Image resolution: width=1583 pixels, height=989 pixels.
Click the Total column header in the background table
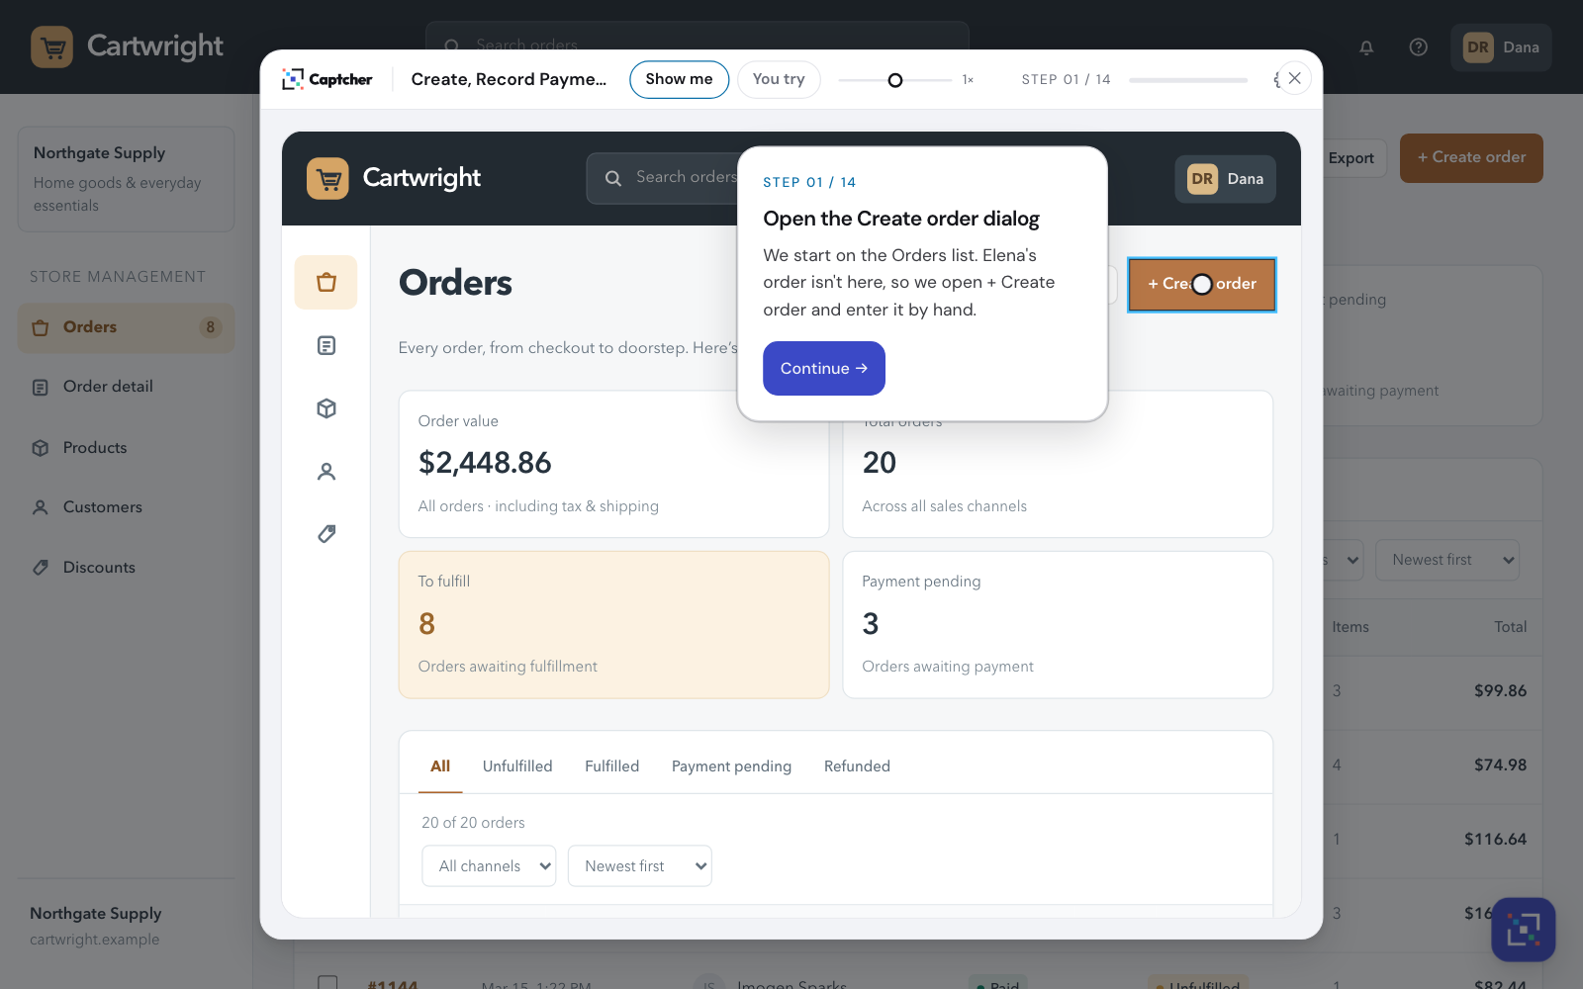[x=1510, y=627]
